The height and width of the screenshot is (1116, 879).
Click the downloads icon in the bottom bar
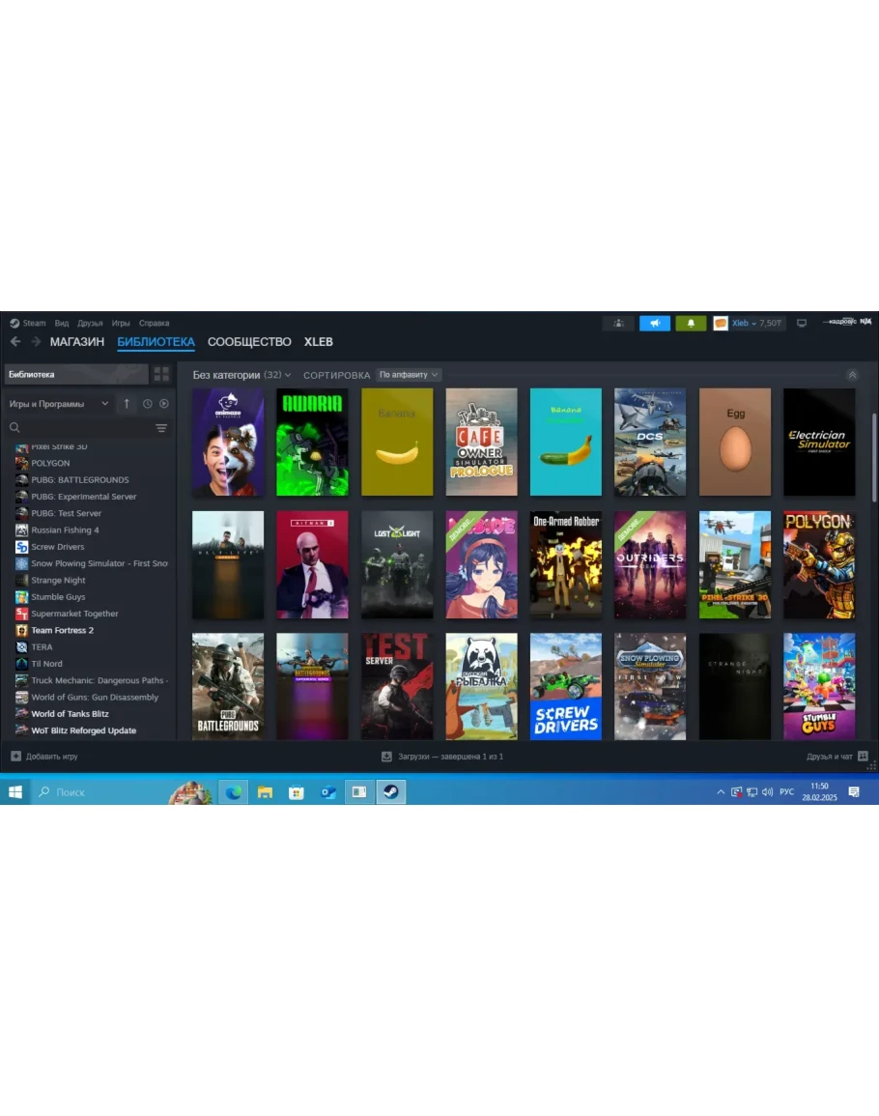[386, 756]
